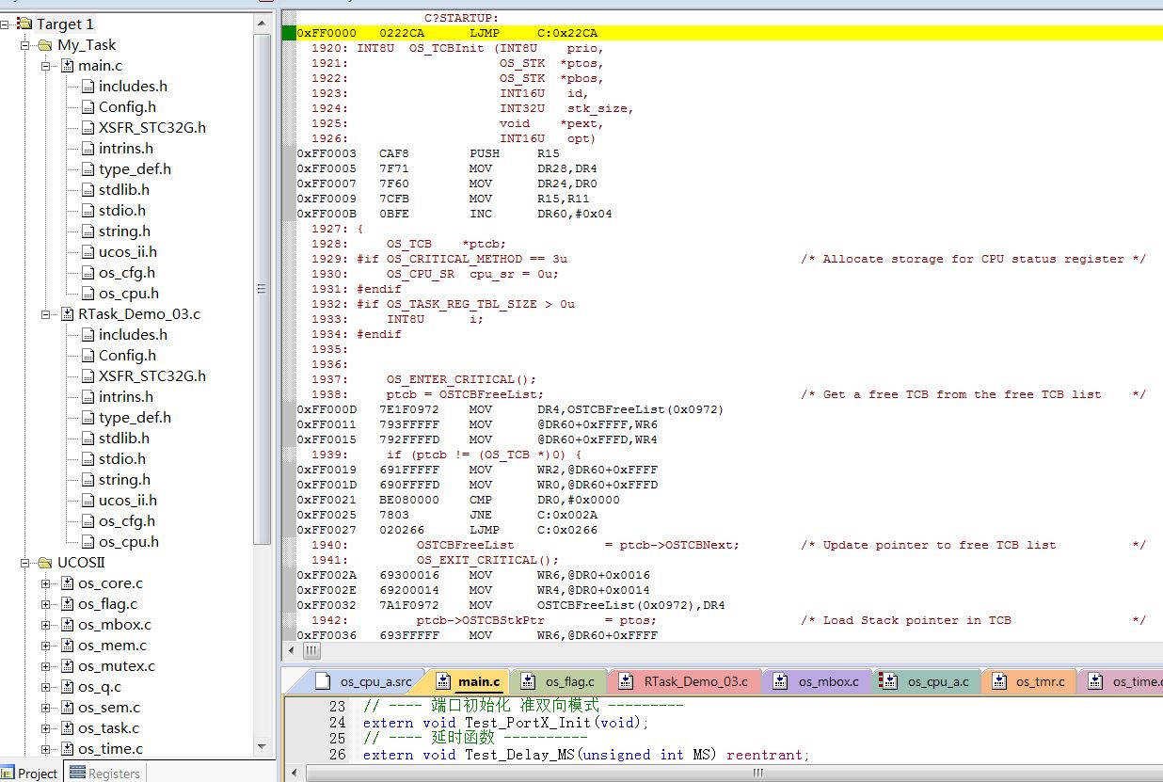Click the PUSH R15 instruction line
Viewport: 1163px width, 782px height.
pos(428,153)
